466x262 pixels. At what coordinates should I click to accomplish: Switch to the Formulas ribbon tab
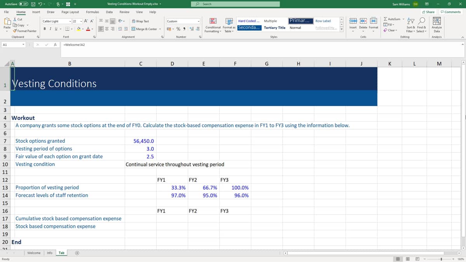(92, 12)
